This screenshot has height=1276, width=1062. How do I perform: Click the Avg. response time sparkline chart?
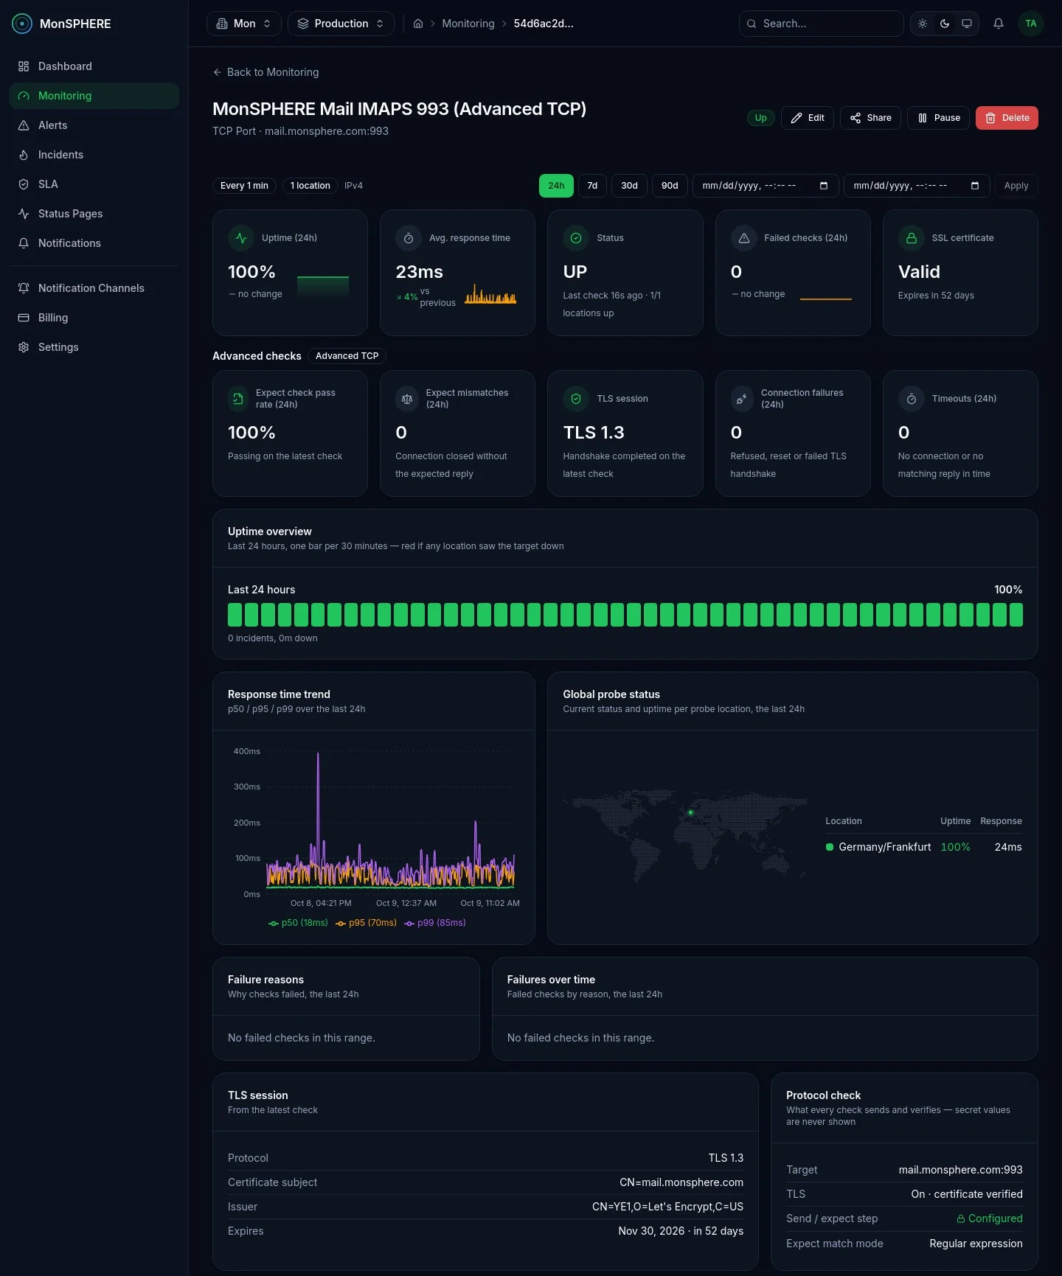(490, 294)
